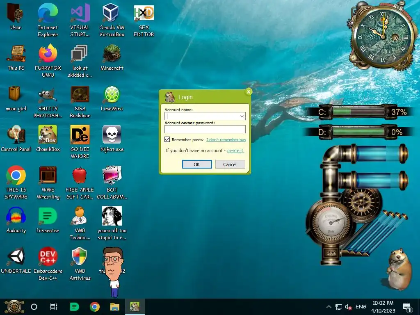Viewport: 420px width, 315px height.
Task: Open the network tray icon
Action: click(338, 307)
